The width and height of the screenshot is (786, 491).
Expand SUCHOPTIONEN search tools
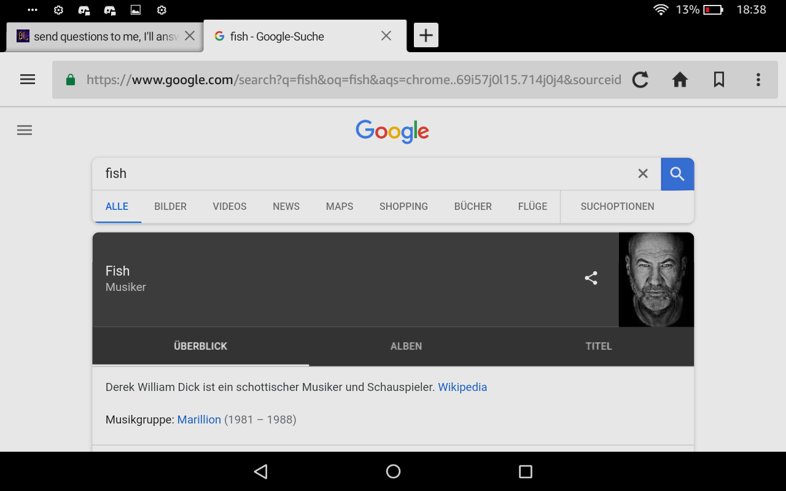617,206
